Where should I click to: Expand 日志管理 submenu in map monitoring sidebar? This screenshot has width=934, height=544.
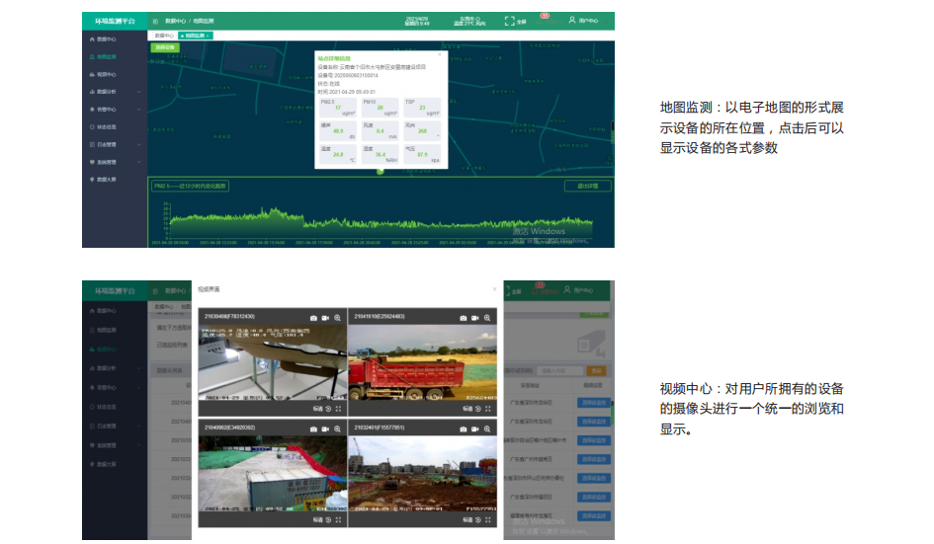coord(138,144)
